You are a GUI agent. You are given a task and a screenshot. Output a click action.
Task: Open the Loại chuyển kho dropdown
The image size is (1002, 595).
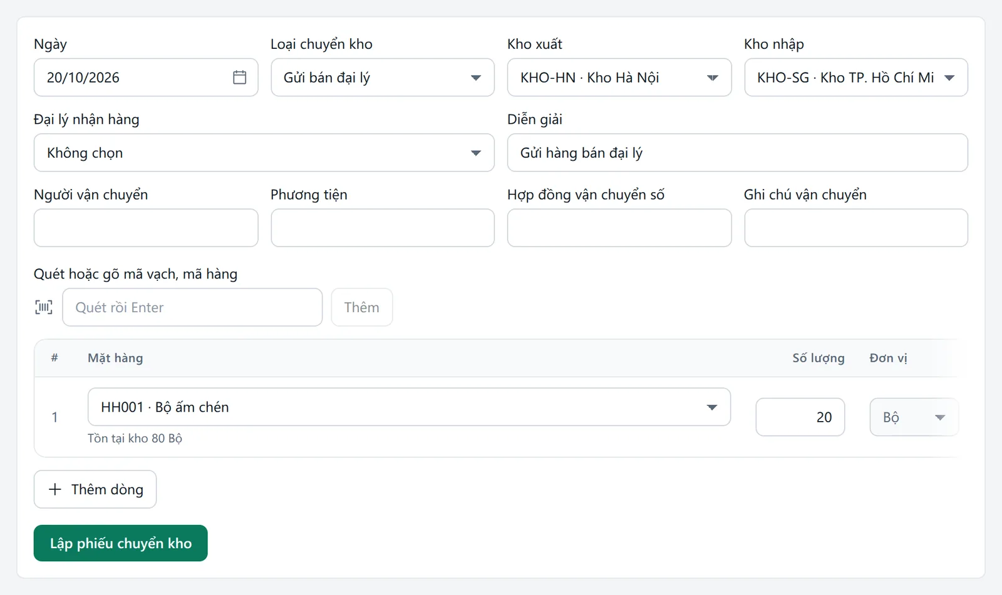(383, 78)
